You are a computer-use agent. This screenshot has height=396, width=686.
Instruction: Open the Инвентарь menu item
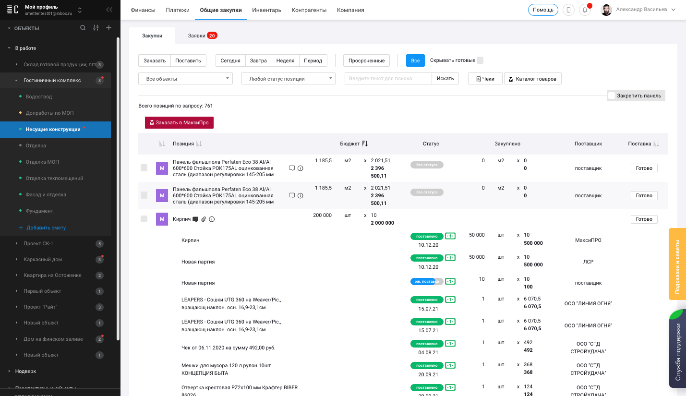266,10
